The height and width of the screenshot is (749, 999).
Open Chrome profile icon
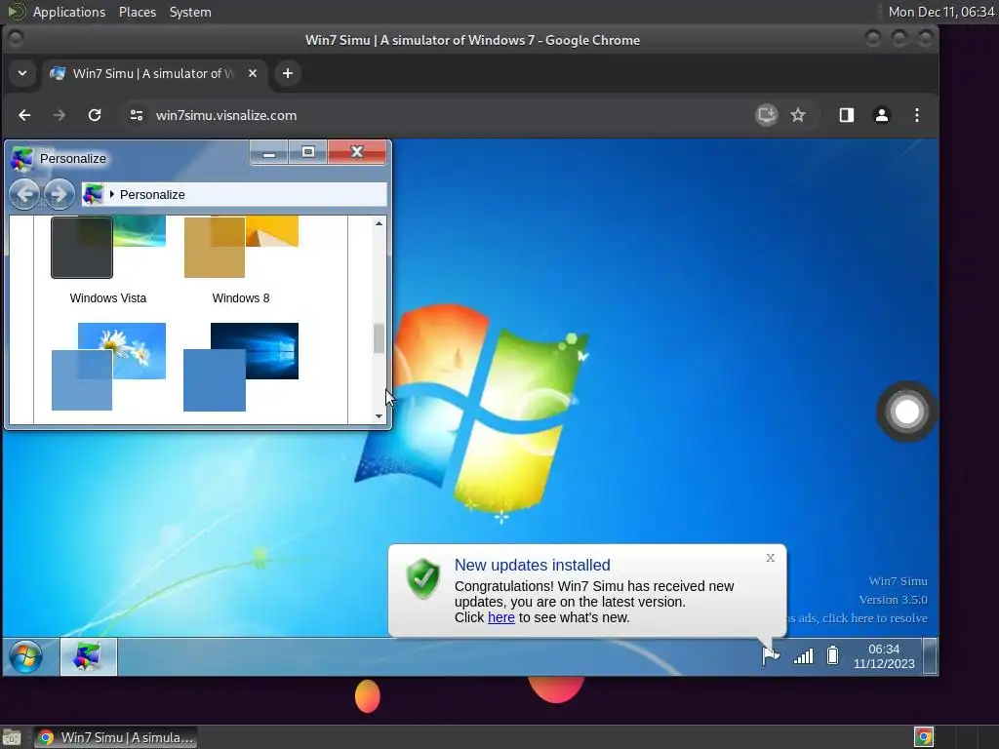(x=882, y=115)
